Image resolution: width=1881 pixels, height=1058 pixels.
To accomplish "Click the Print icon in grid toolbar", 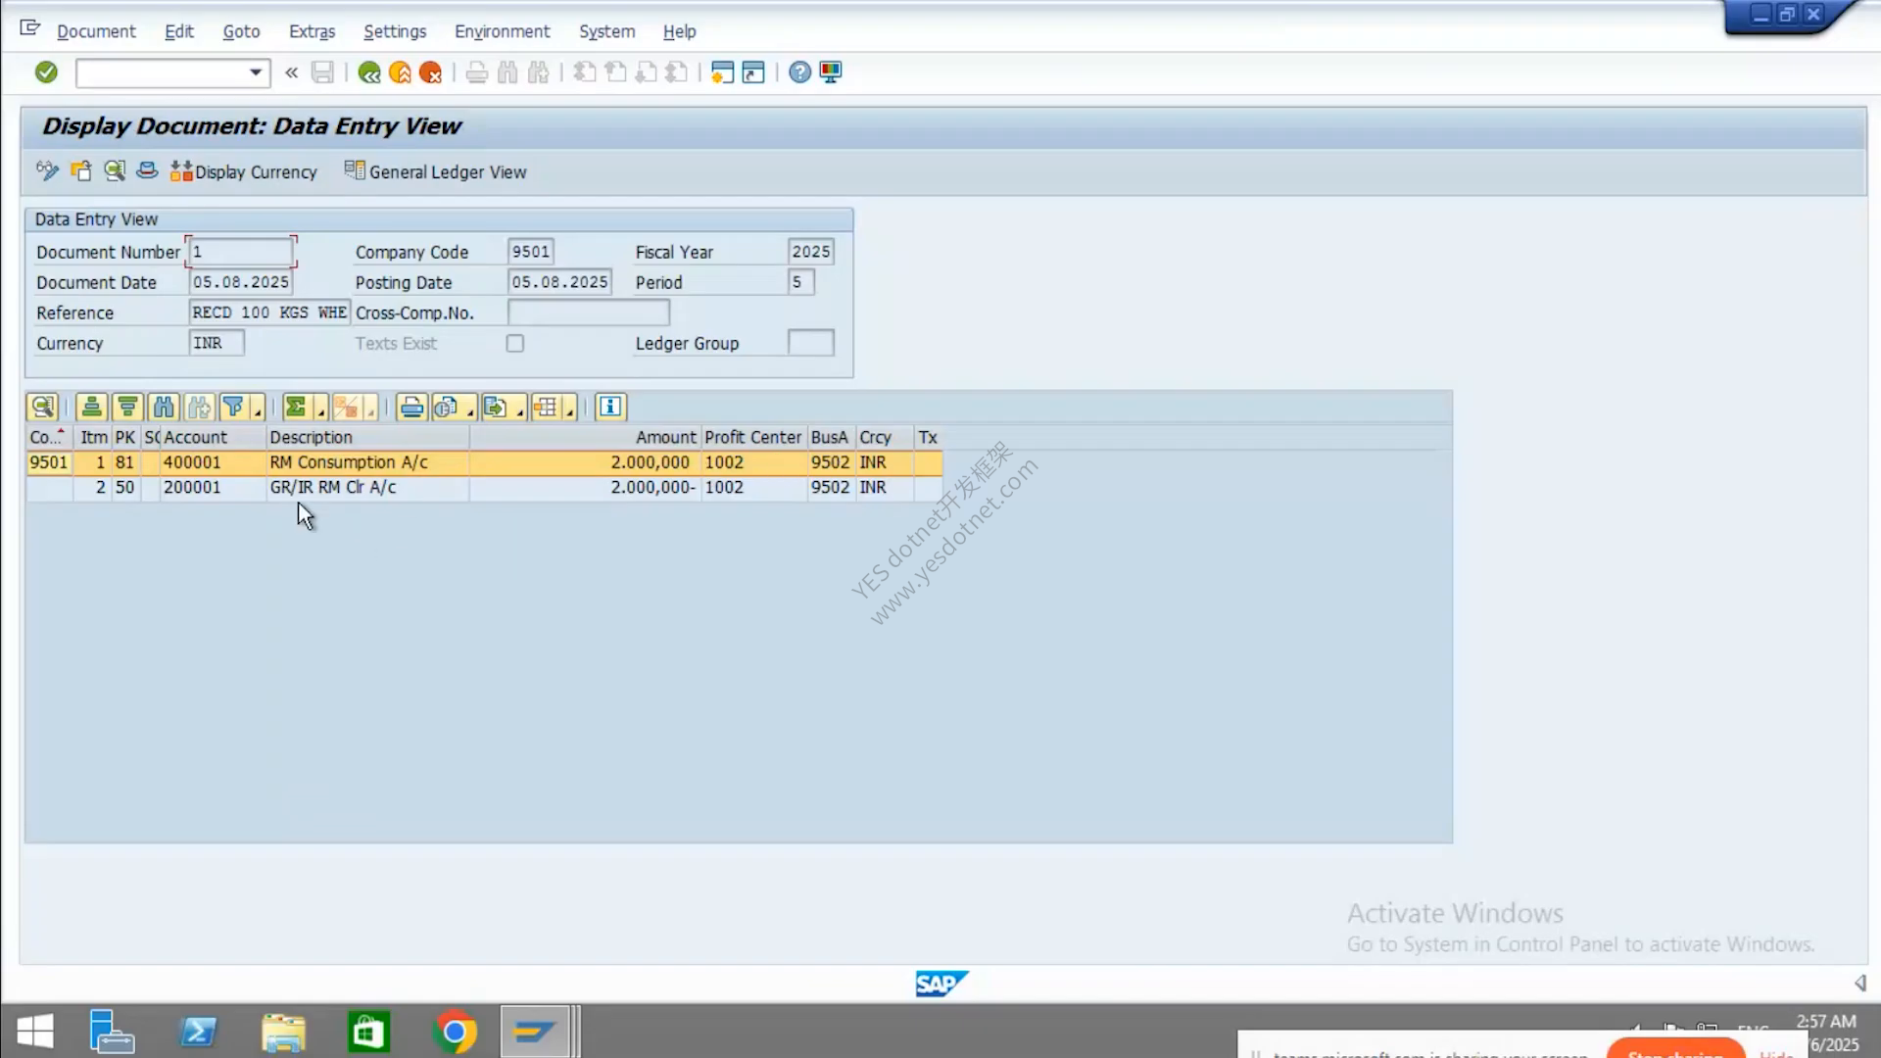I will [411, 407].
